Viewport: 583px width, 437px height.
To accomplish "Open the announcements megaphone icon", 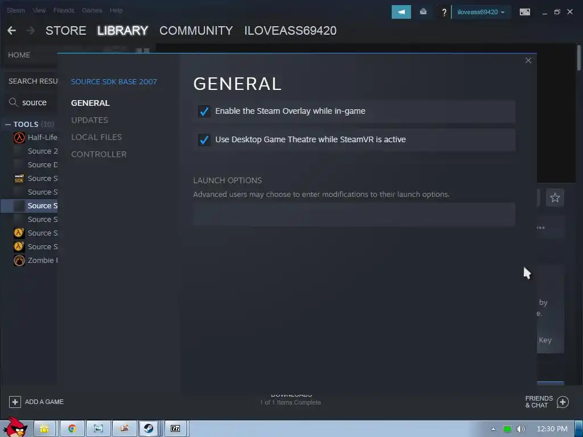I will 401,12.
